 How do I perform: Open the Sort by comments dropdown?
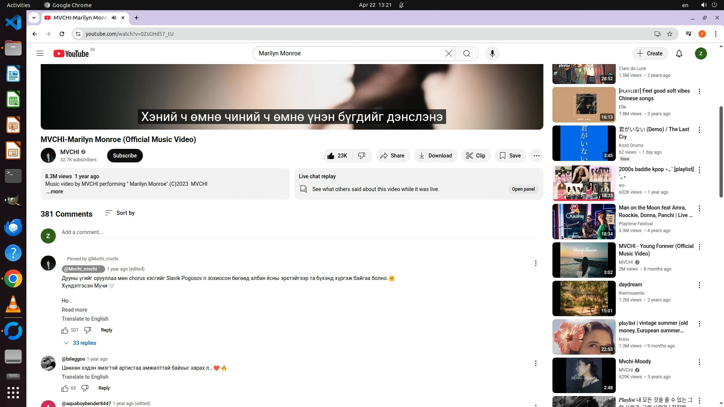pyautogui.click(x=120, y=213)
